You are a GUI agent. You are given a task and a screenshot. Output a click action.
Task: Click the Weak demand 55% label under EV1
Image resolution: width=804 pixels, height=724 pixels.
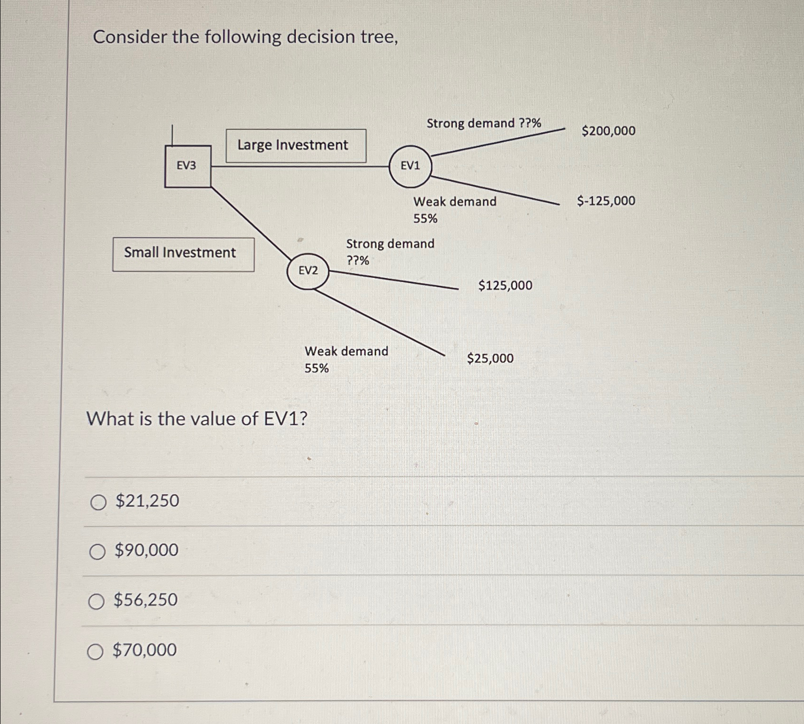coord(454,210)
